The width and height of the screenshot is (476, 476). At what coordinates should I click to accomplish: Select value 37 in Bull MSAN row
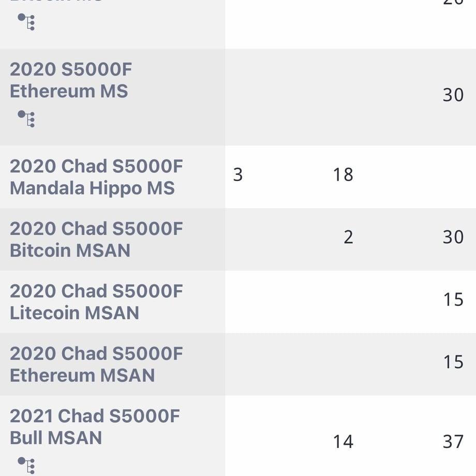pos(453,441)
